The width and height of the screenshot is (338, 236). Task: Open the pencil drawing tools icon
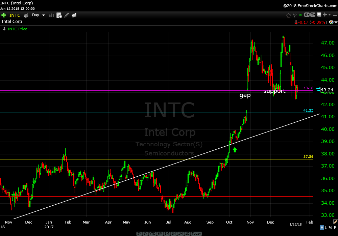point(67,15)
